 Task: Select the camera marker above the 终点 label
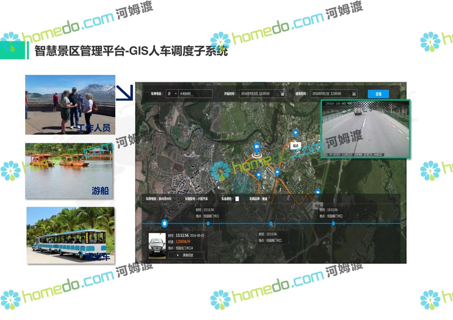pyautogui.click(x=318, y=193)
